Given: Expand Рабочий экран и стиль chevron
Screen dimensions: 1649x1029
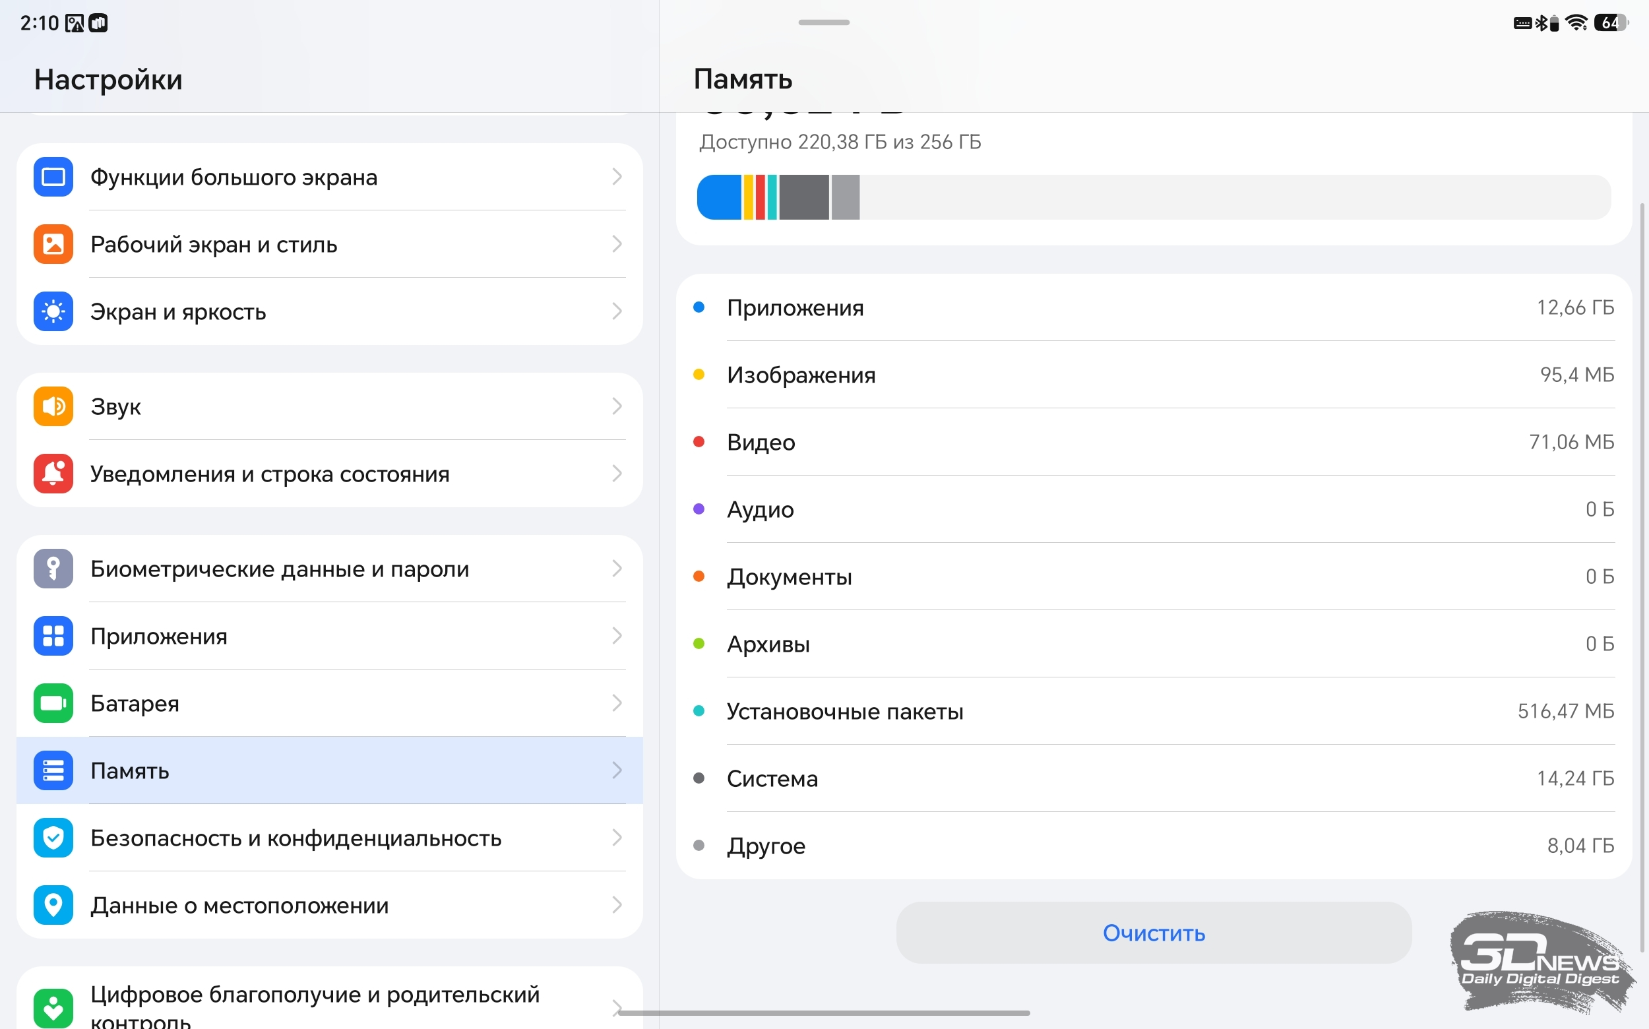Looking at the screenshot, I should click(x=617, y=244).
